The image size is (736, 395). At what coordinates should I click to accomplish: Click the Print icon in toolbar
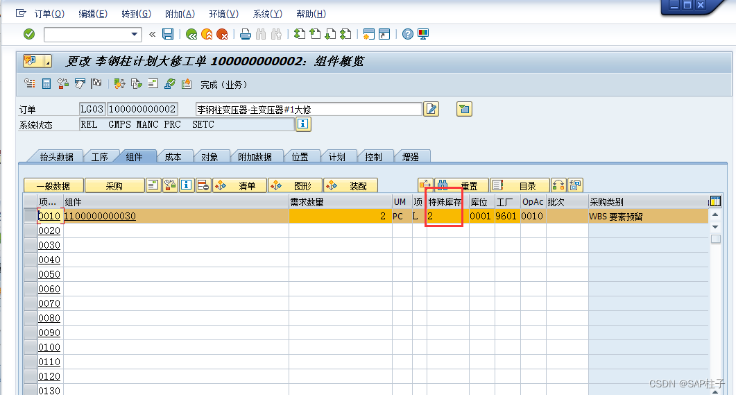tap(245, 34)
